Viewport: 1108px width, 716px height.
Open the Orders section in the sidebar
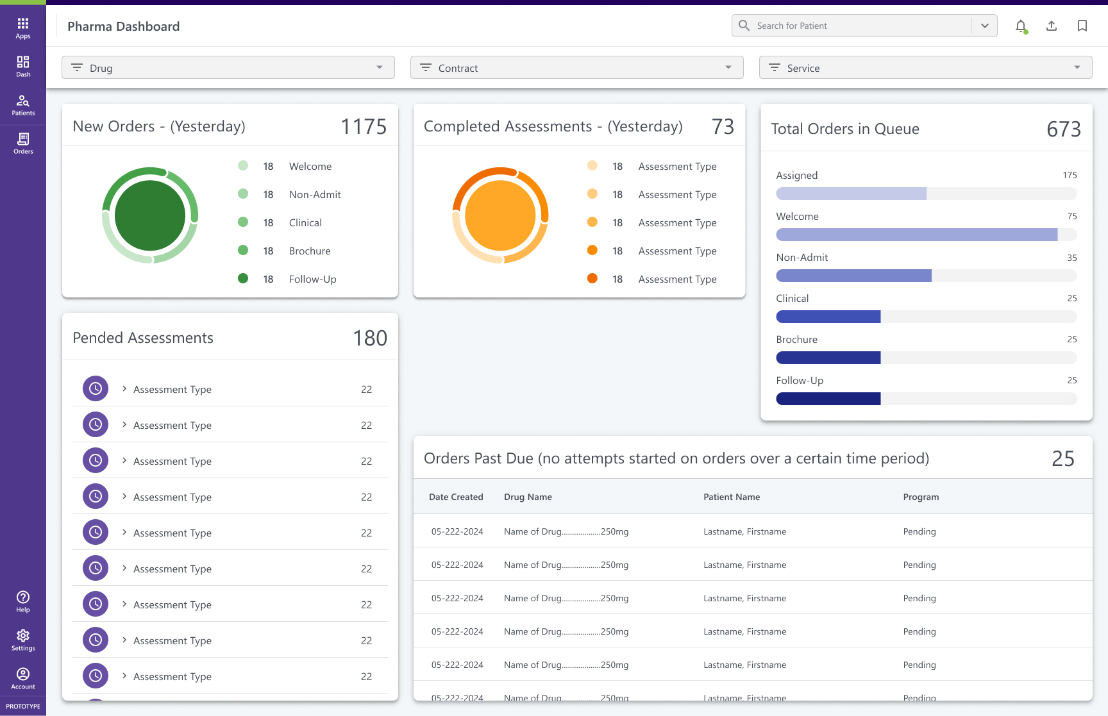[x=23, y=143]
